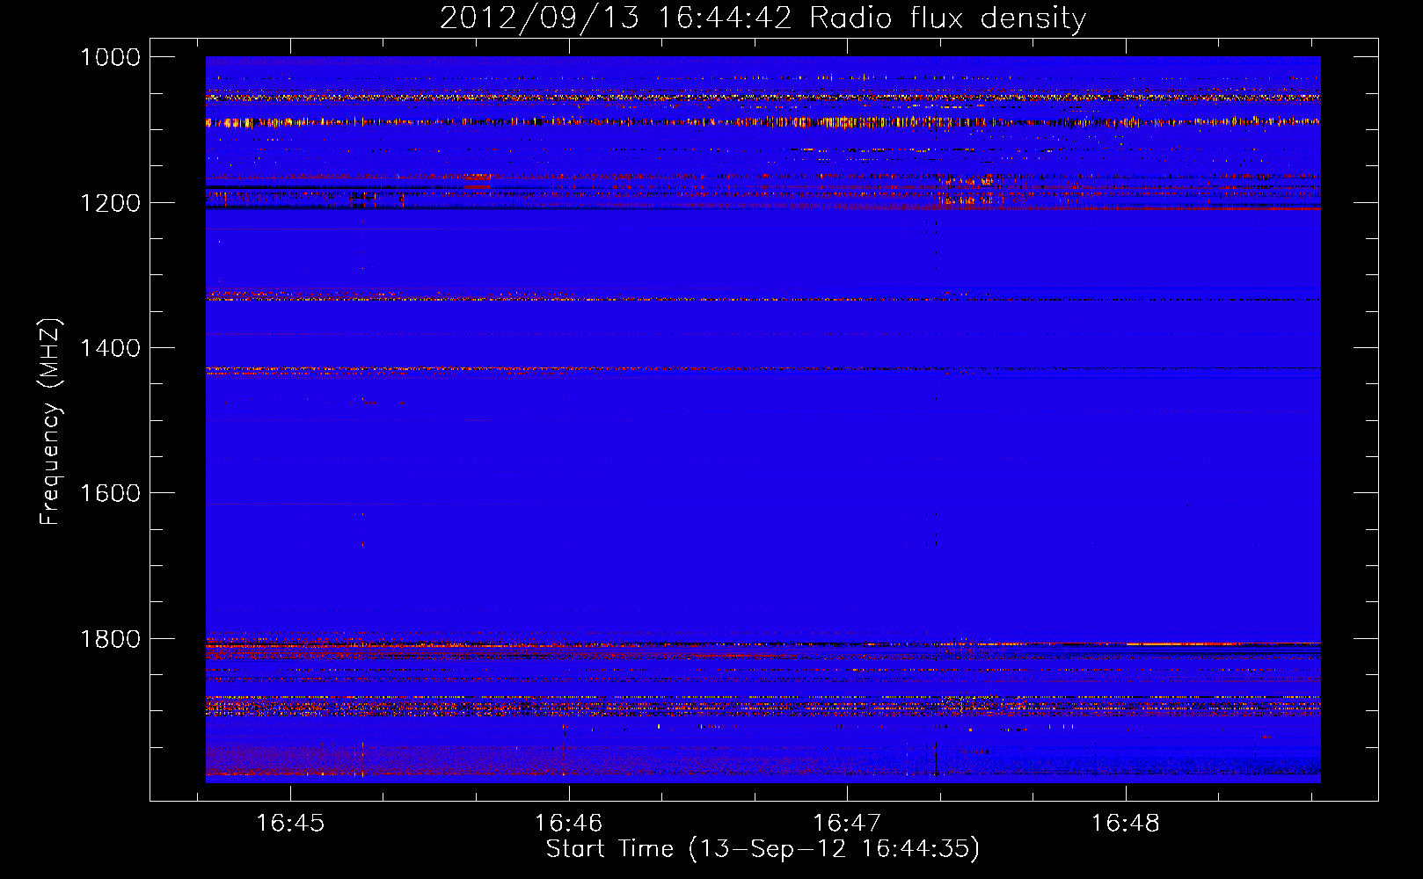Viewport: 1423px width, 879px height.
Task: Click the 16:48 time tick label
Action: (x=1126, y=823)
